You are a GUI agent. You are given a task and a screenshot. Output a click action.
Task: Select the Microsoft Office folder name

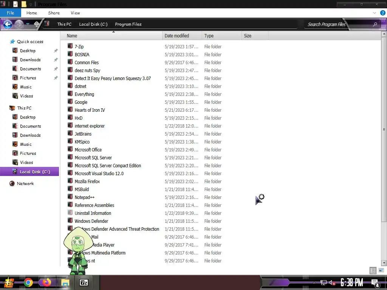88,150
